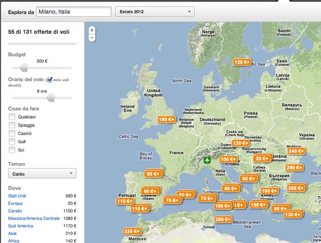Open the Estate 2012 season dropdown
The height and width of the screenshot is (243, 321).
coord(155,12)
